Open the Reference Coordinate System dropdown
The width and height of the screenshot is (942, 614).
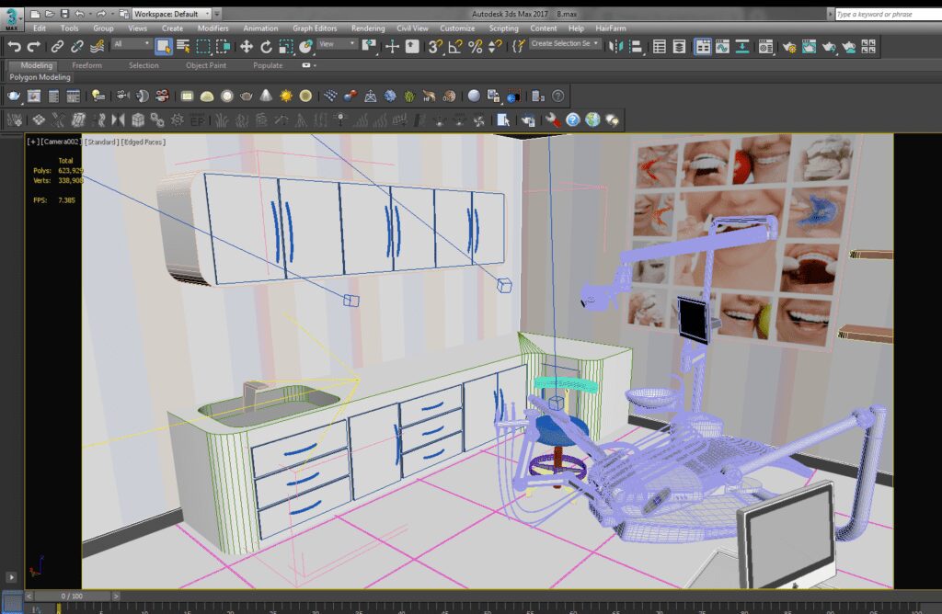pyautogui.click(x=338, y=44)
